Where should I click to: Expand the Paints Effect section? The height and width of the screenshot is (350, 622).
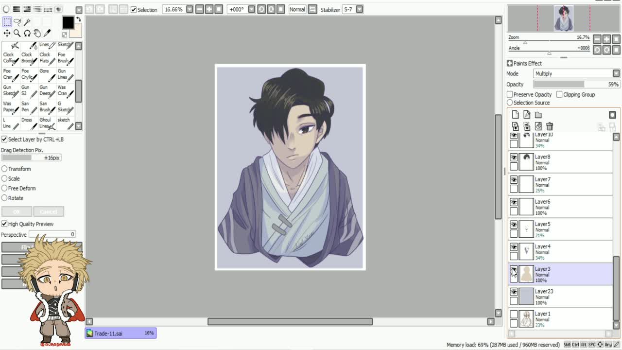pos(510,63)
